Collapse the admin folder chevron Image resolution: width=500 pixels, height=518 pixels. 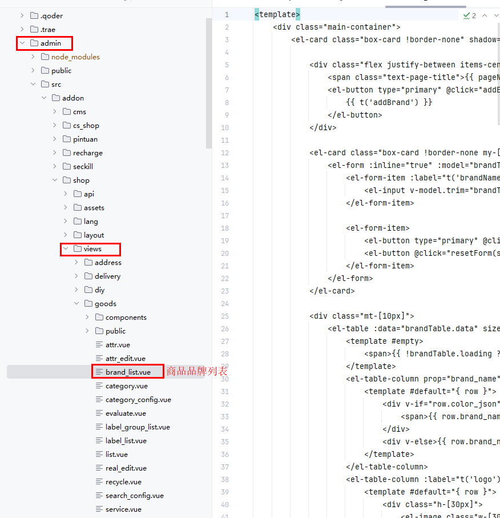[x=22, y=43]
